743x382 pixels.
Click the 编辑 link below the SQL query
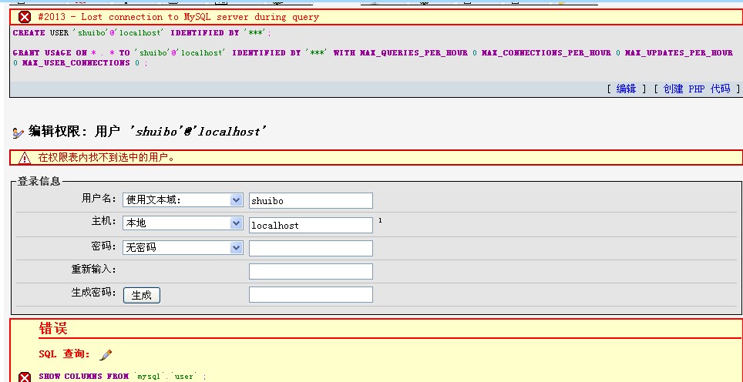[626, 89]
